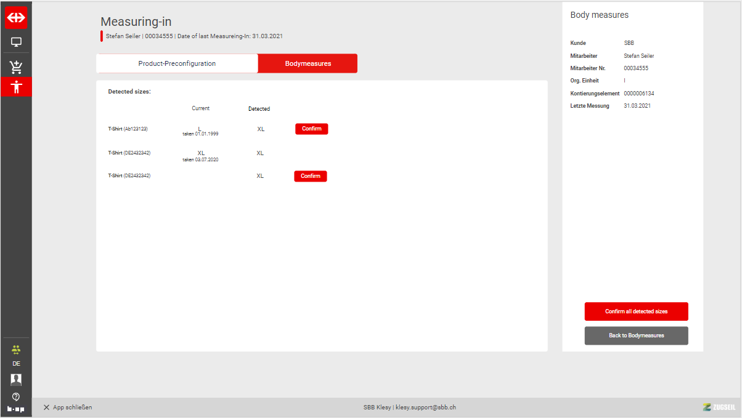The image size is (742, 418).
Task: Click App schließen to close the app
Action: (x=68, y=408)
